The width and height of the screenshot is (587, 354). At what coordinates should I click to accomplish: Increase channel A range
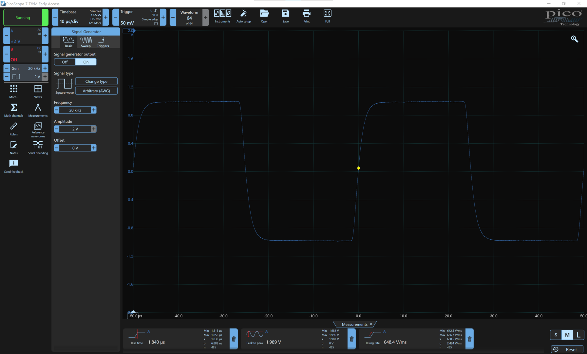pyautogui.click(x=45, y=36)
